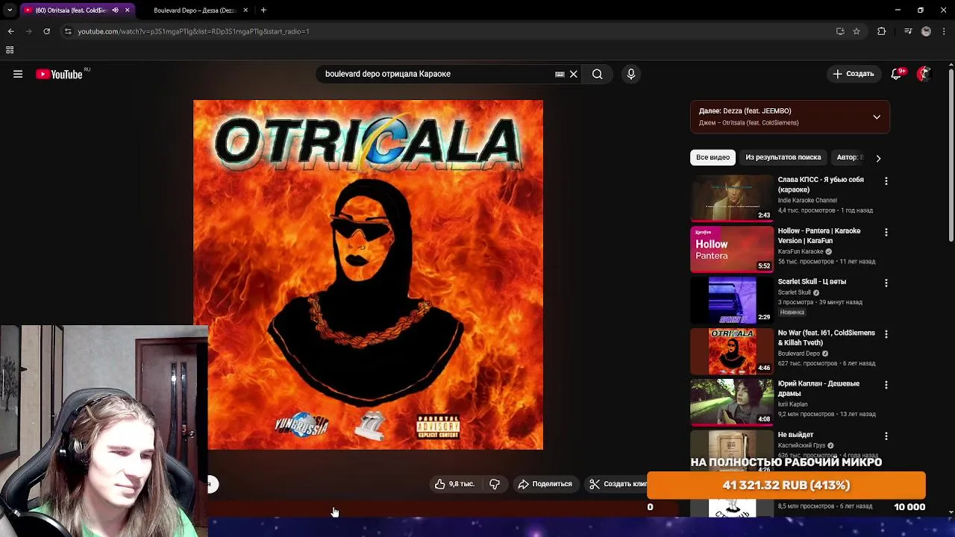
Task: Open Юрий Каплан video thumbnail
Action: click(x=732, y=402)
